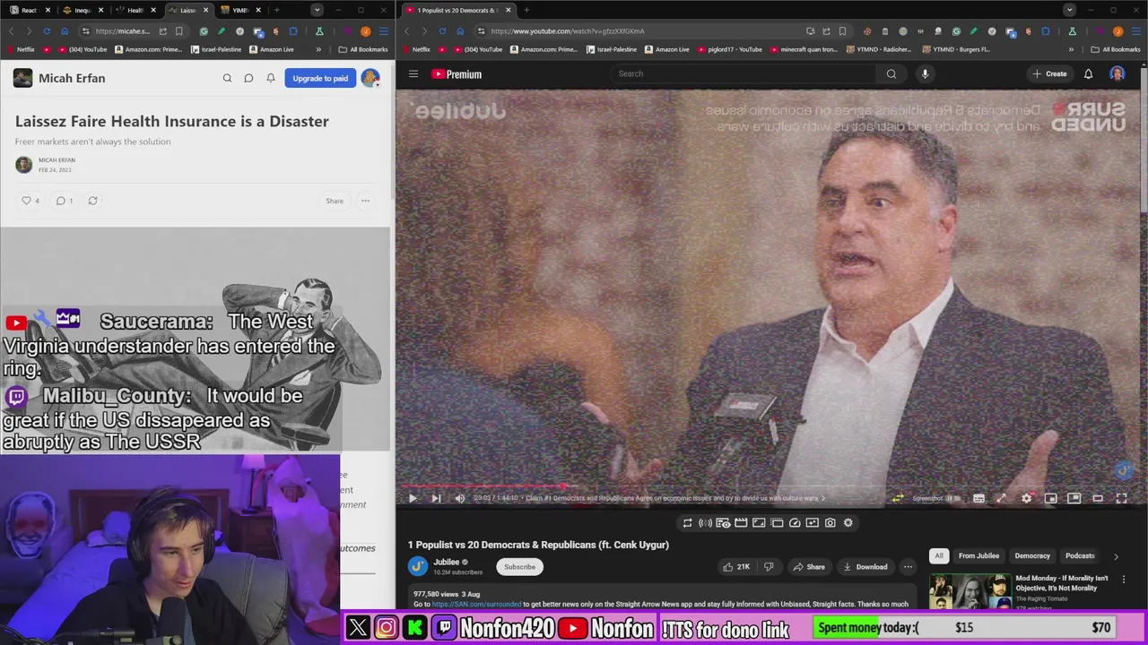Expand left browser tab list dropdown
Viewport: 1148px width, 645px height.
tap(317, 10)
